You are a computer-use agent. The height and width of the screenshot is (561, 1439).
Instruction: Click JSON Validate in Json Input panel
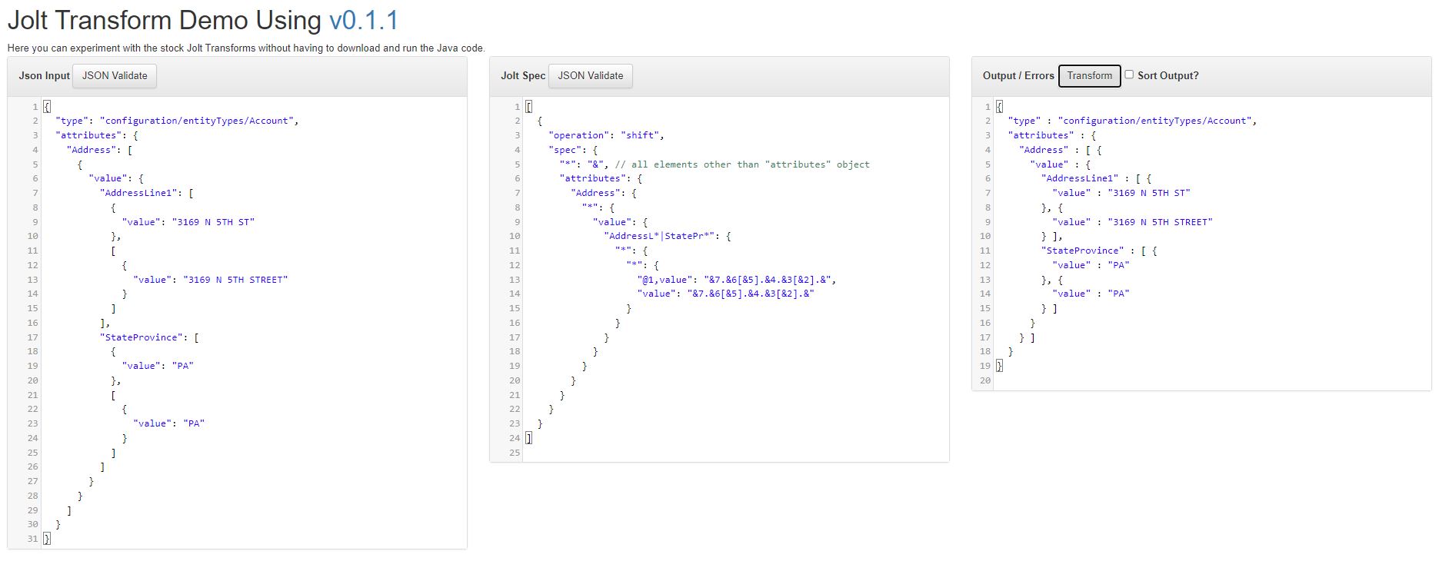(x=115, y=76)
